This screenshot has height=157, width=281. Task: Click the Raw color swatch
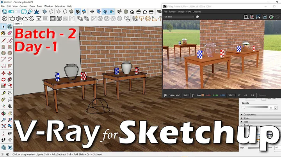coord(203,95)
